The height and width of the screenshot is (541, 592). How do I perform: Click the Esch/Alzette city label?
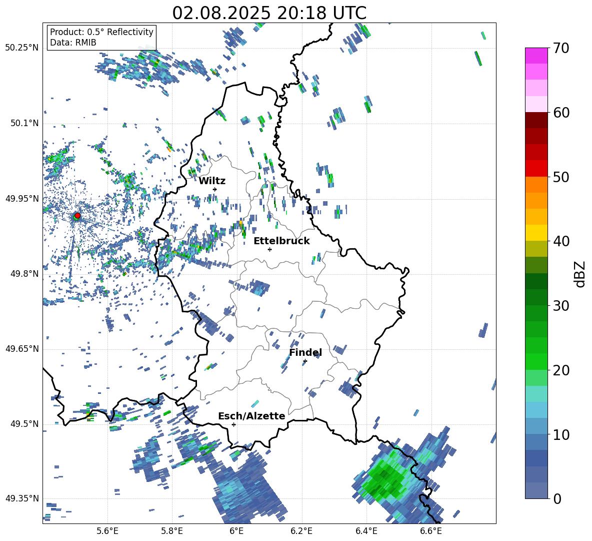pos(251,416)
